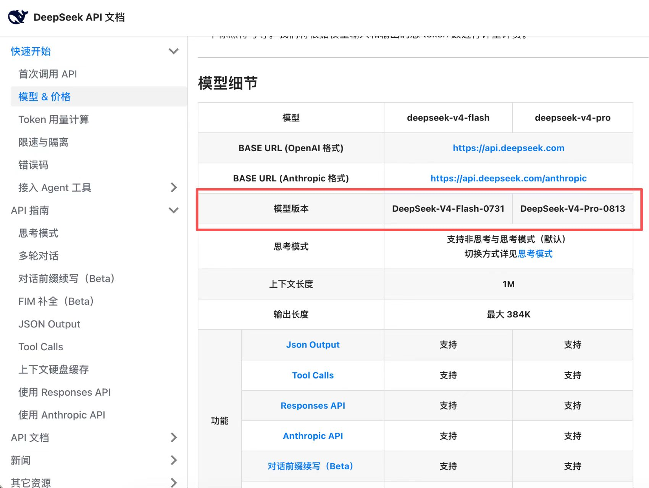Open 多轮对话 sidebar page

pyautogui.click(x=38, y=256)
